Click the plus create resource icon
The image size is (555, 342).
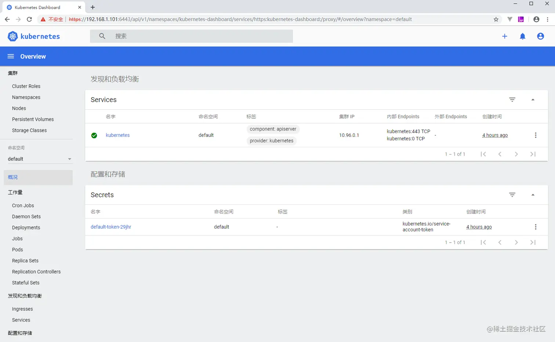(505, 36)
